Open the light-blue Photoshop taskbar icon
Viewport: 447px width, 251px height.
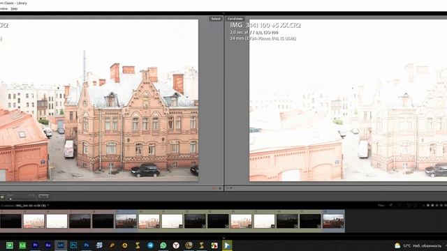73,245
